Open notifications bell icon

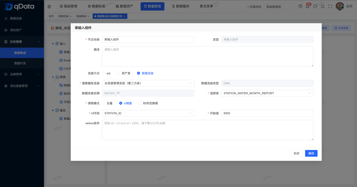tap(308, 6)
